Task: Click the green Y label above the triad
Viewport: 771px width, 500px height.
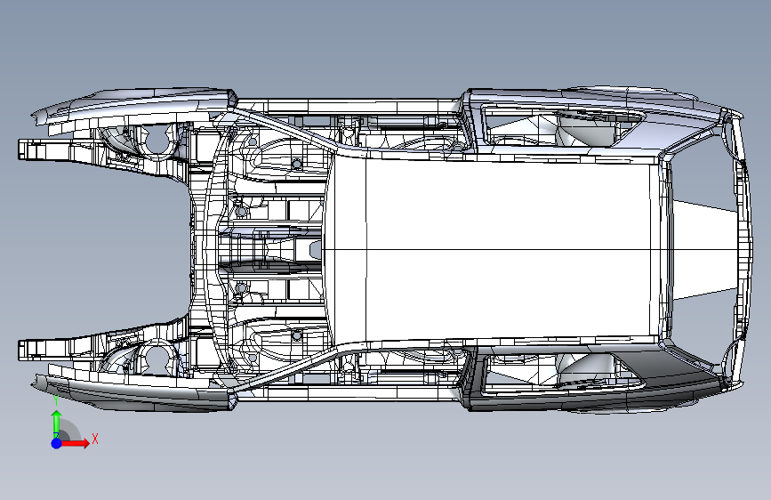Action: [x=56, y=400]
